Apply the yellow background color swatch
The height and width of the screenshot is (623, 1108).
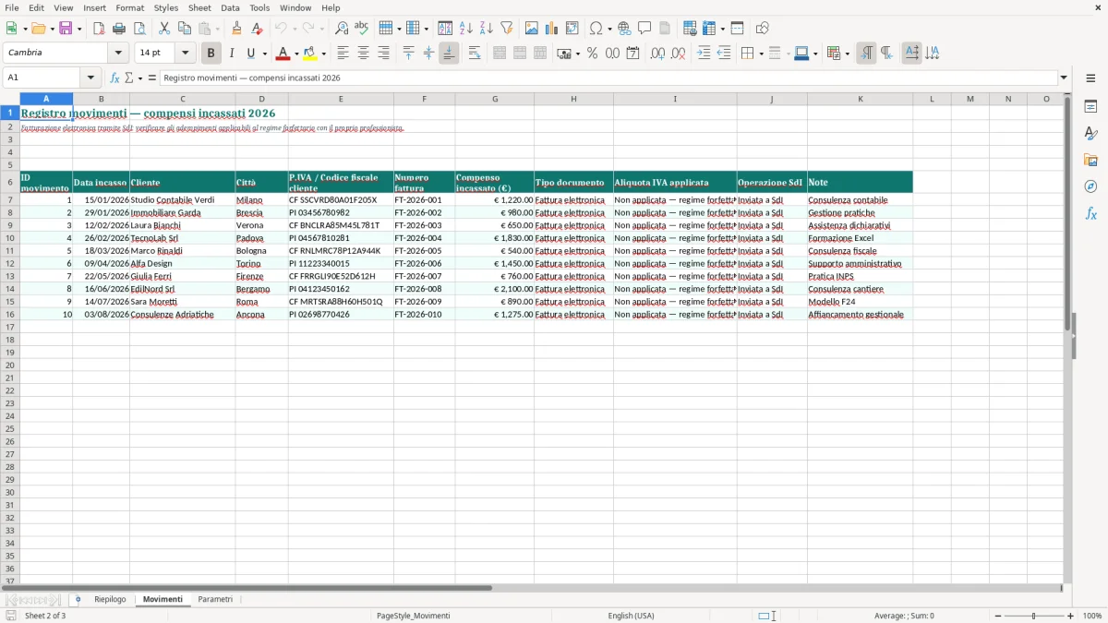pos(310,54)
